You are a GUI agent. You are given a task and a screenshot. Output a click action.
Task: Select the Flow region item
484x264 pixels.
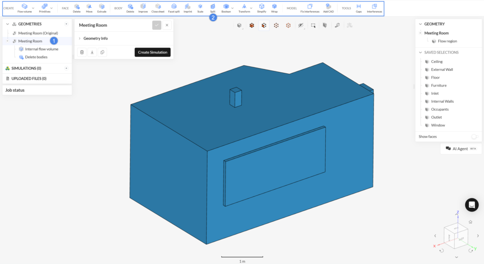click(x=447, y=41)
